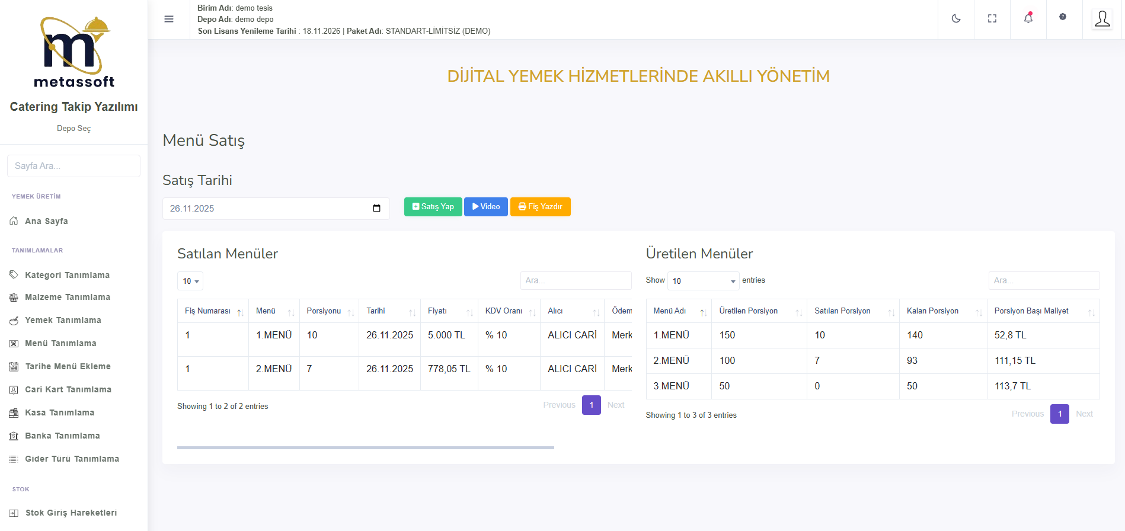Toggle the hamburger sidebar menu icon
1125x531 pixels.
[x=169, y=19]
